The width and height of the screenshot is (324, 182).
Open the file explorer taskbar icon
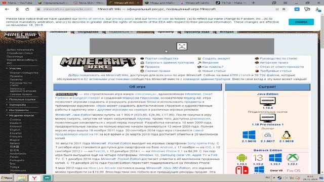21,178
